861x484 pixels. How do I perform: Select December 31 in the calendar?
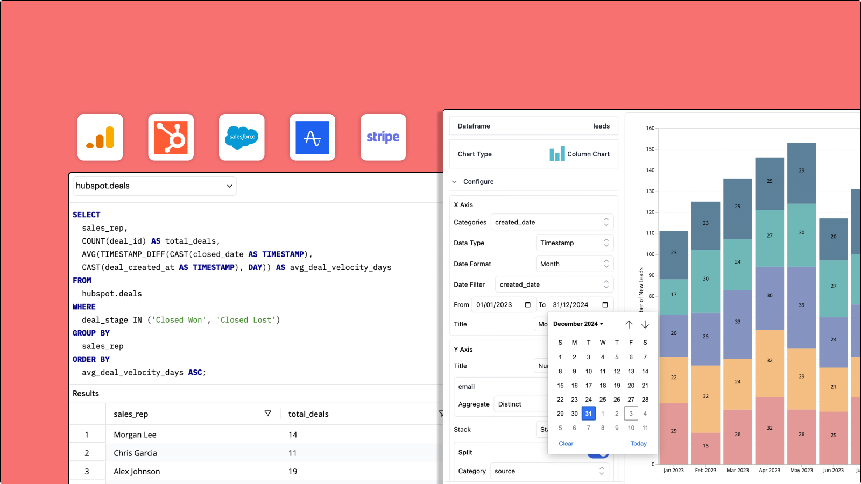pos(588,413)
